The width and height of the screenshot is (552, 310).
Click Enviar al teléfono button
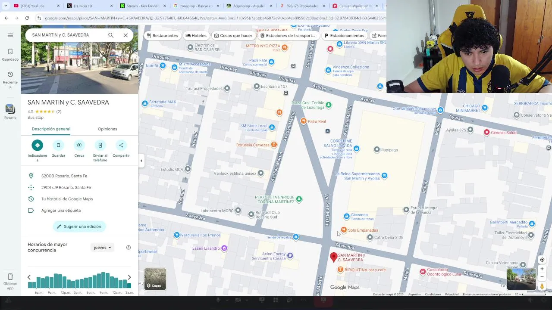(x=100, y=145)
